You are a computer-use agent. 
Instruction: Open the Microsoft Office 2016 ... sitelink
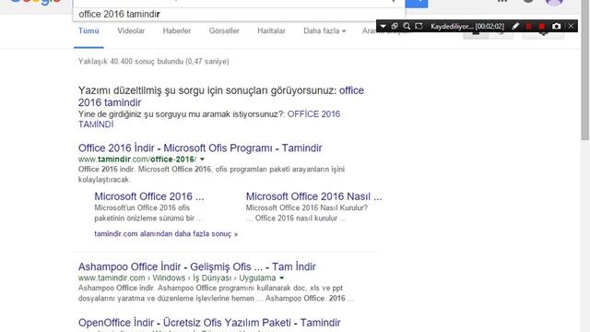coord(149,196)
